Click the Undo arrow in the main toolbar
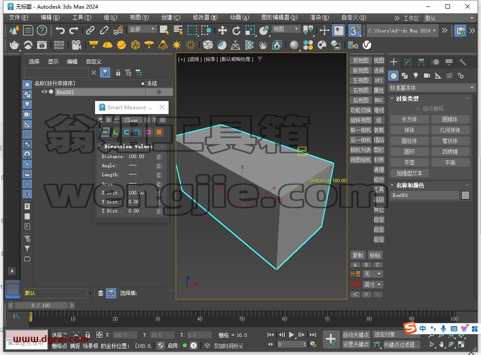 [x=60, y=30]
